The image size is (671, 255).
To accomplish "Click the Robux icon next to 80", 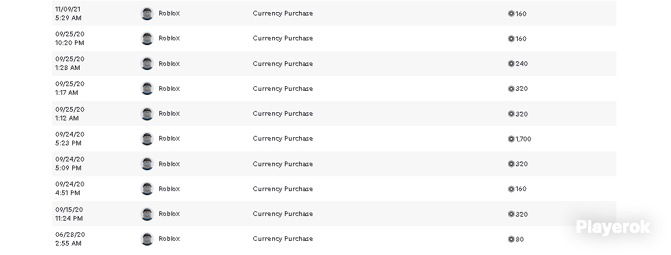I will pos(511,240).
